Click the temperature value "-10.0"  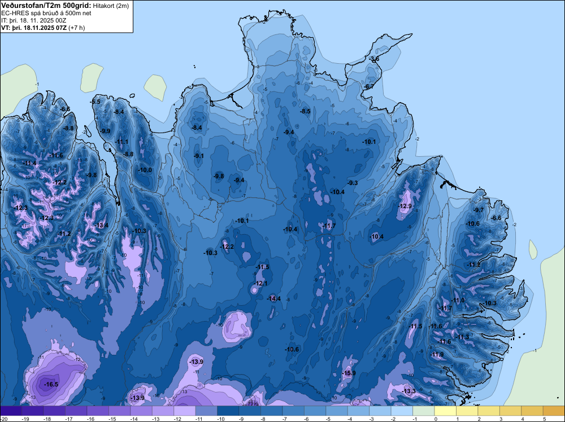click(x=145, y=170)
